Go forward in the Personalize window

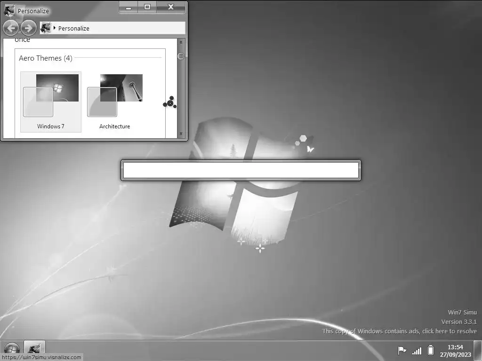coord(29,28)
